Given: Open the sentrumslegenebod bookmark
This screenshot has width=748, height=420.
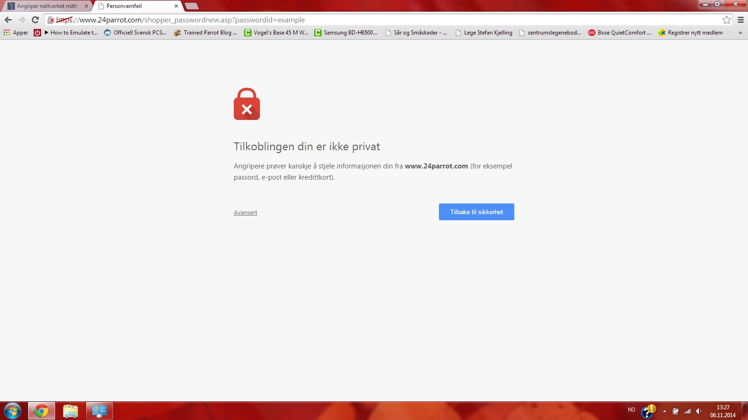Looking at the screenshot, I should pyautogui.click(x=550, y=33).
